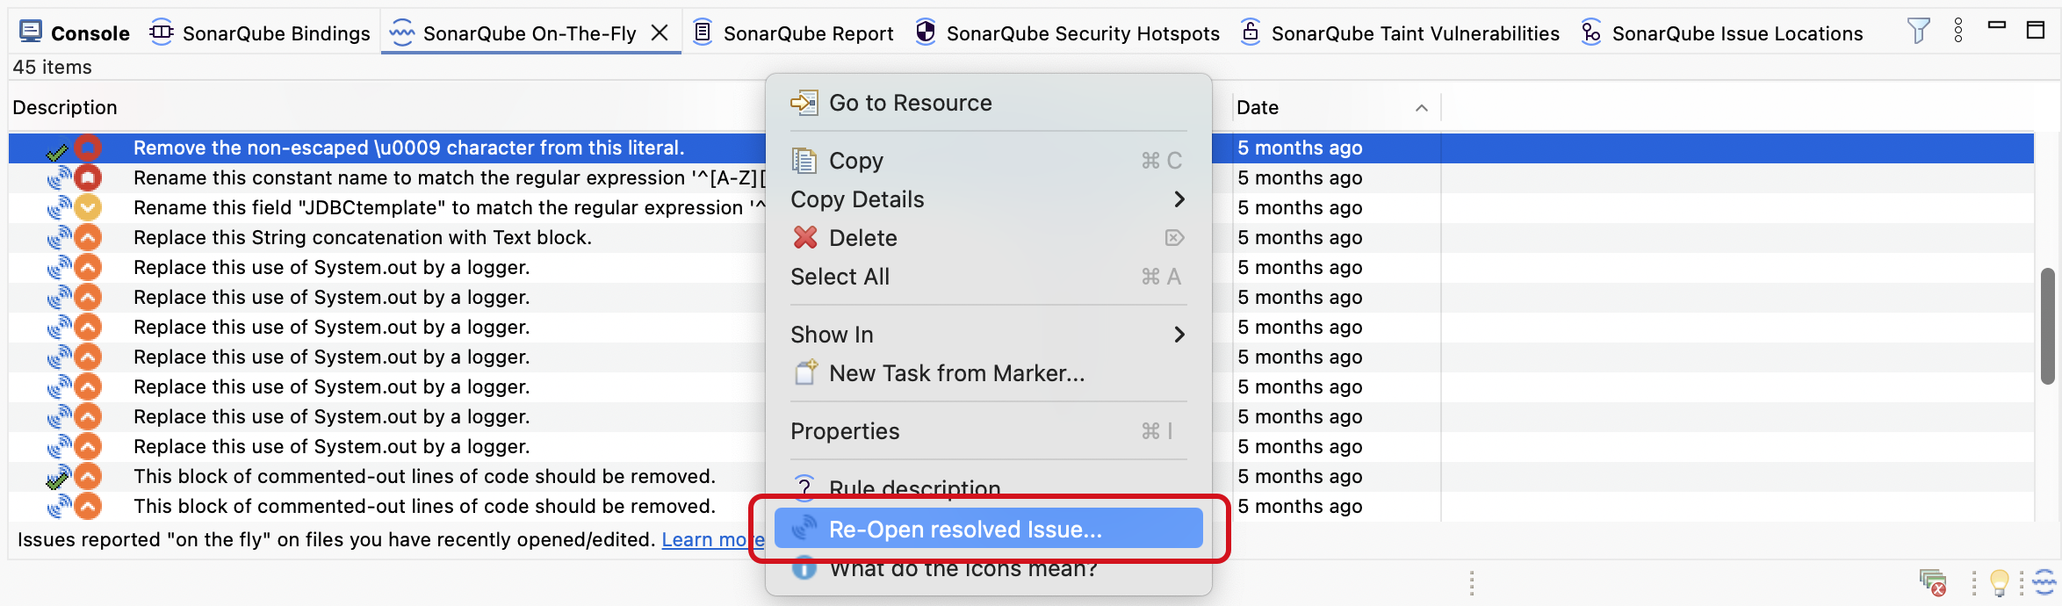2062x606 pixels.
Task: Click the New Task clipboard icon
Action: pos(805,372)
